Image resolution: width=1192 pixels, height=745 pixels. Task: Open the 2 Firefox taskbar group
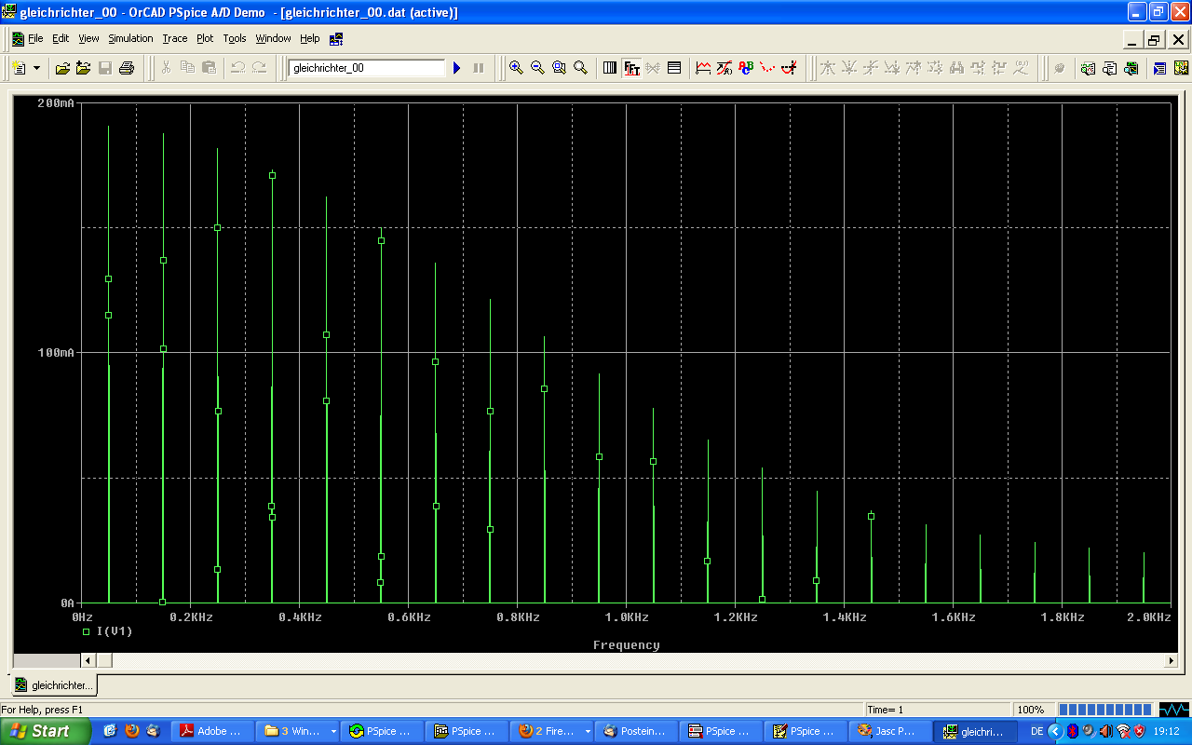(553, 731)
